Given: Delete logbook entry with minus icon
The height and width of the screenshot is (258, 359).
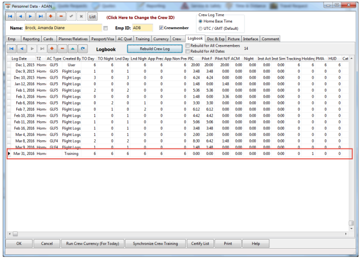Looking at the screenshot, I should [62, 48].
